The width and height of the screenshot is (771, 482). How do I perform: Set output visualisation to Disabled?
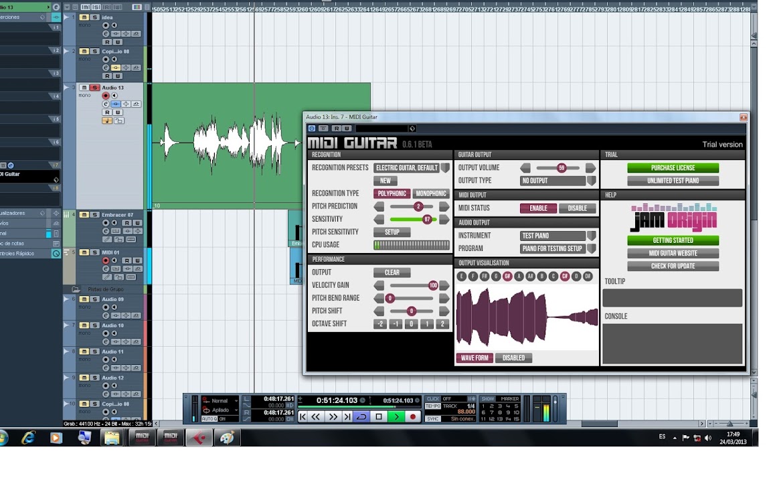[x=513, y=358]
